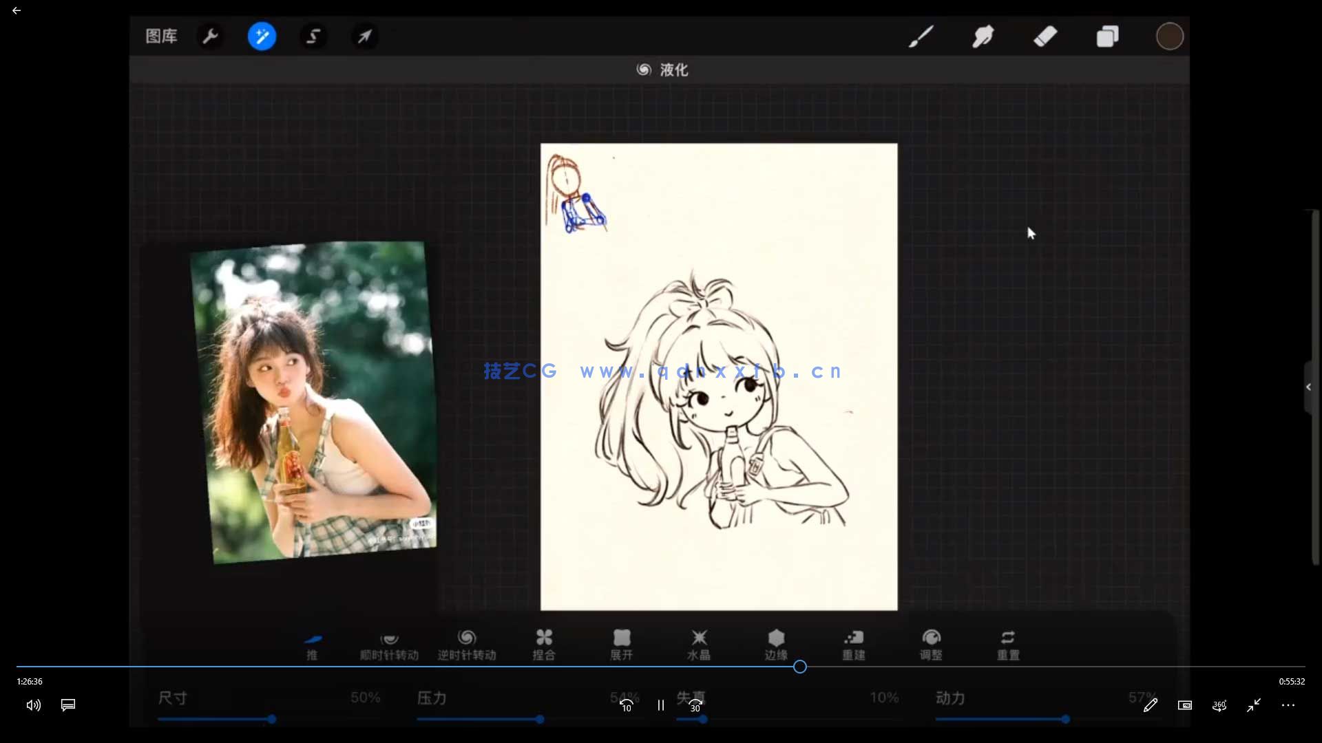Image resolution: width=1322 pixels, height=743 pixels.
Task: Click the magic wand Adjustments icon
Action: click(x=262, y=36)
